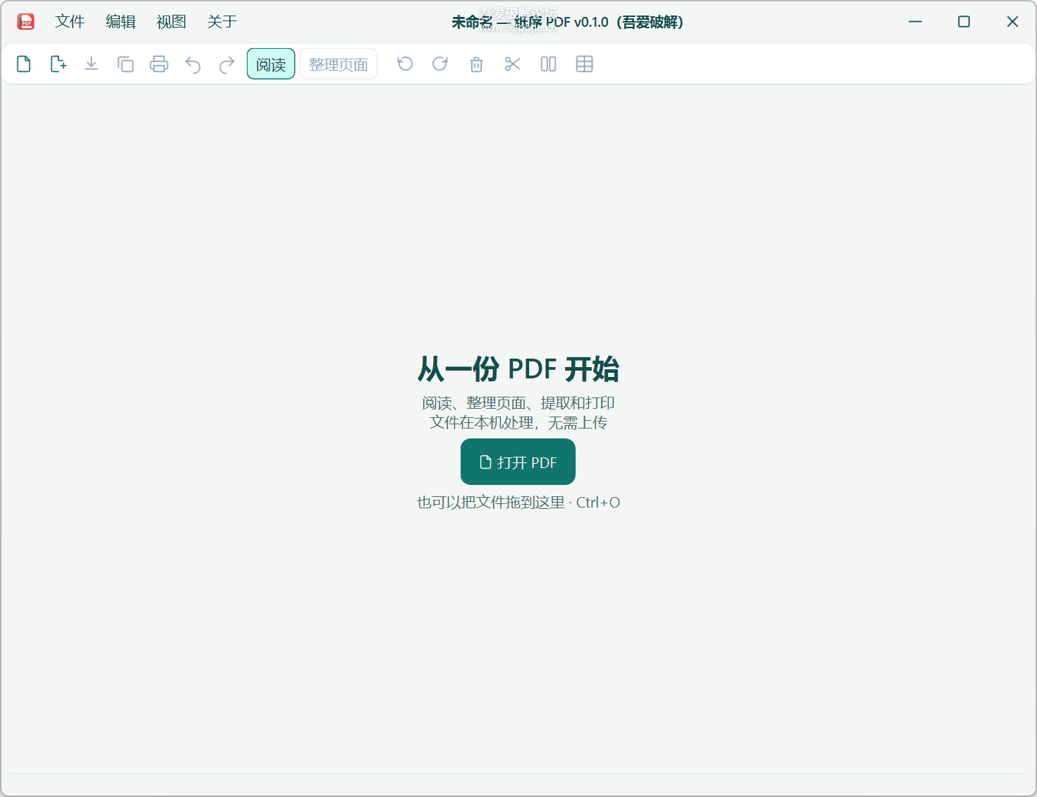
Task: Click the heading 从一份 PDF 开始
Action: 518,369
